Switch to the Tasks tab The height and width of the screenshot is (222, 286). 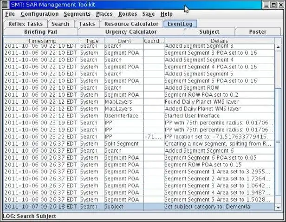coord(87,24)
